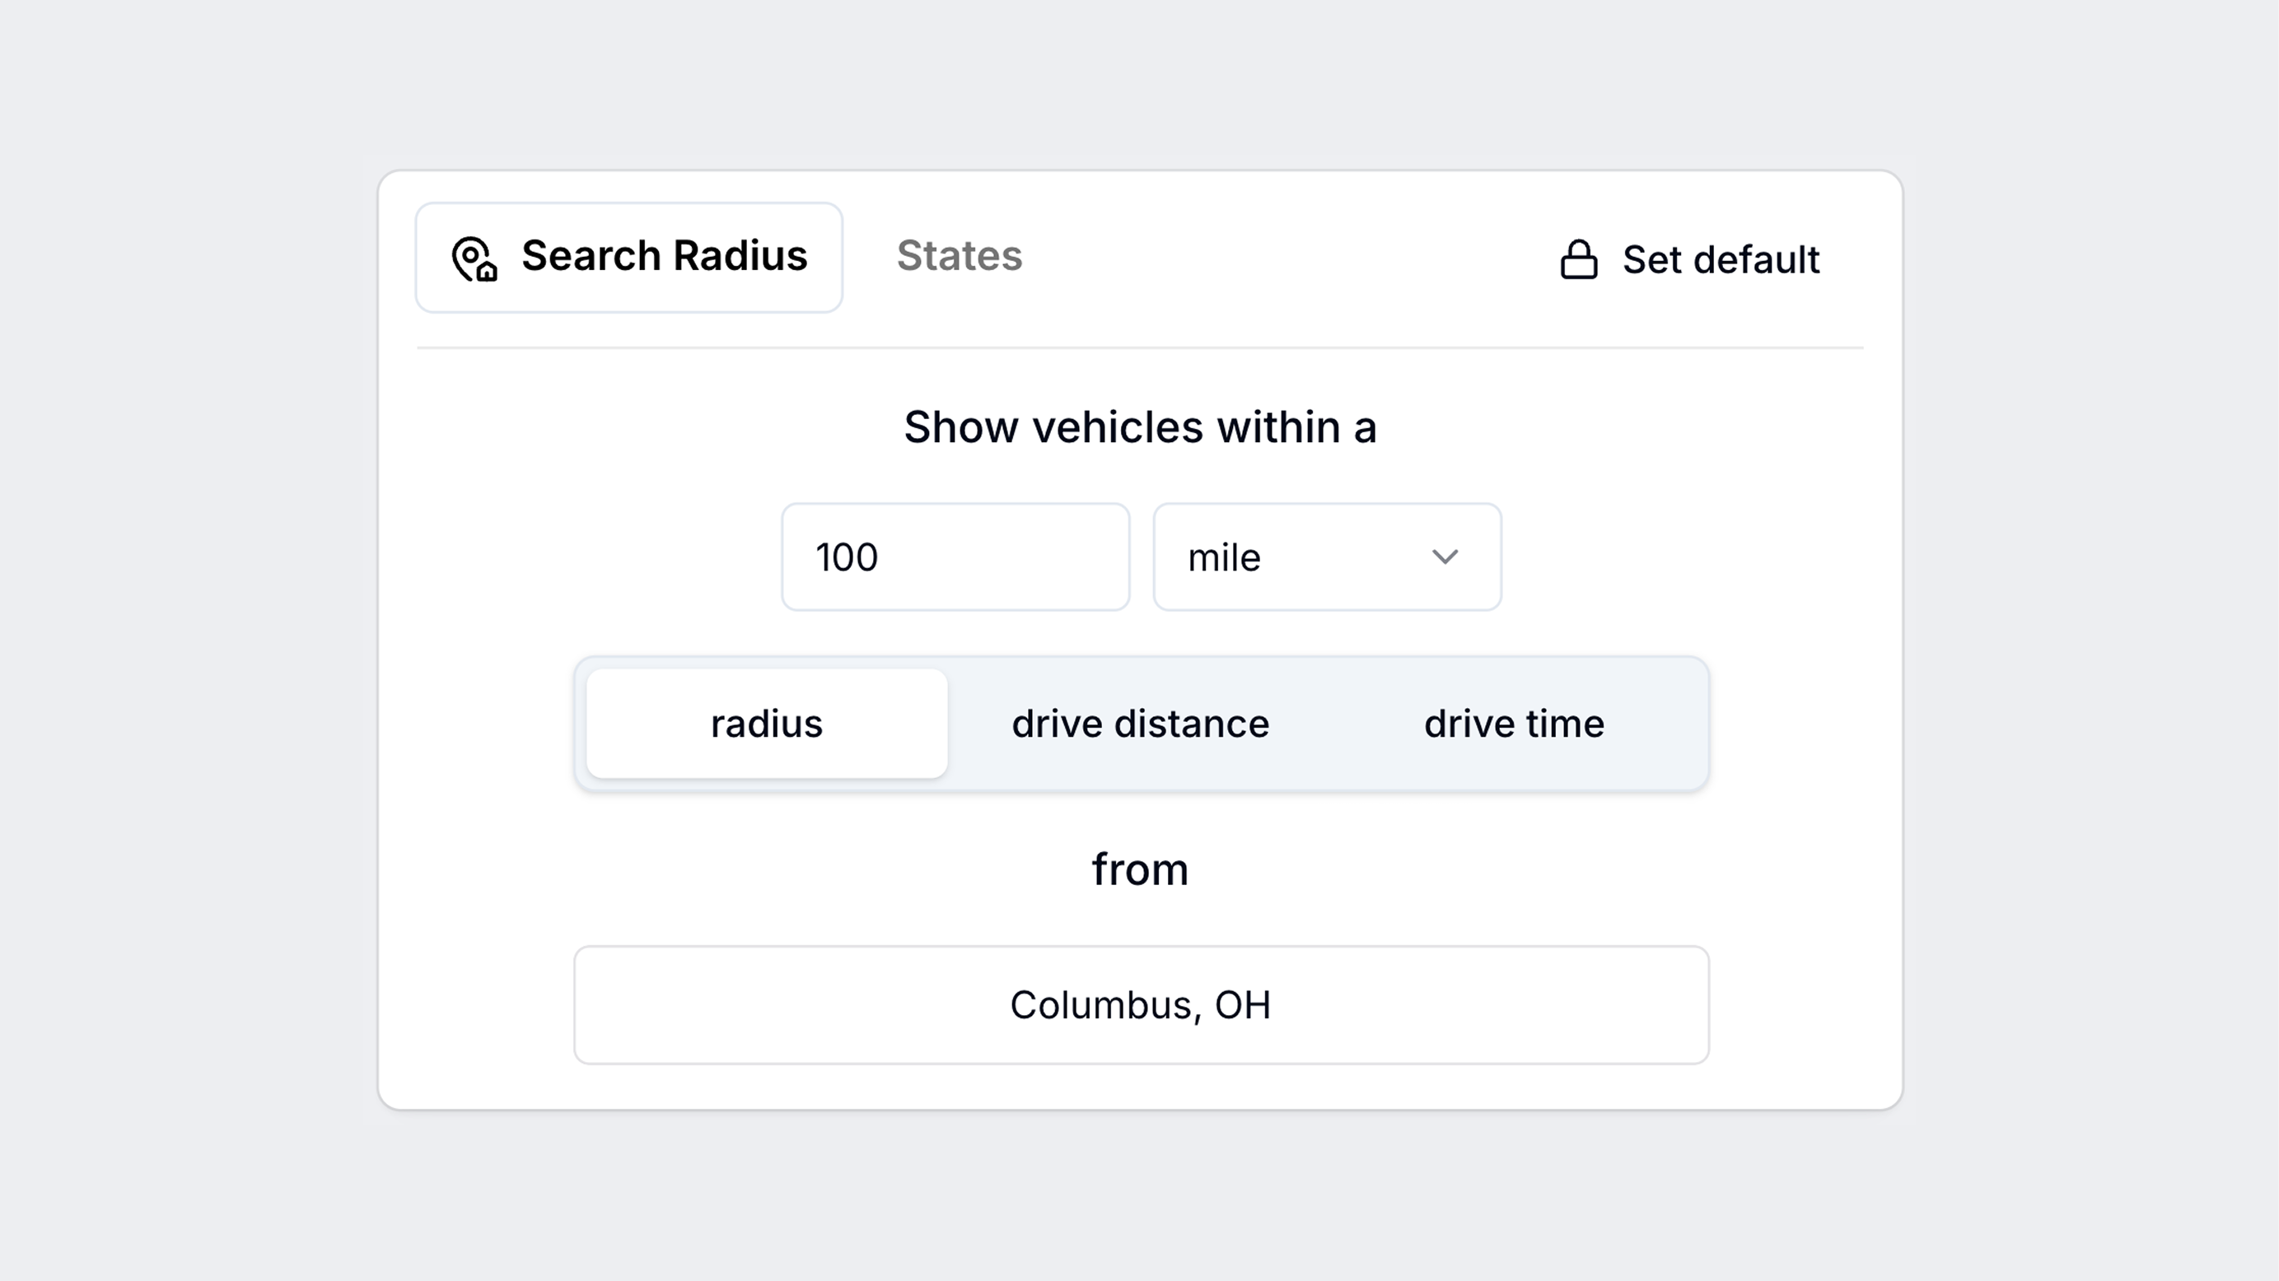The width and height of the screenshot is (2279, 1281).
Task: Open the mile unit dropdown
Action: 1327,557
